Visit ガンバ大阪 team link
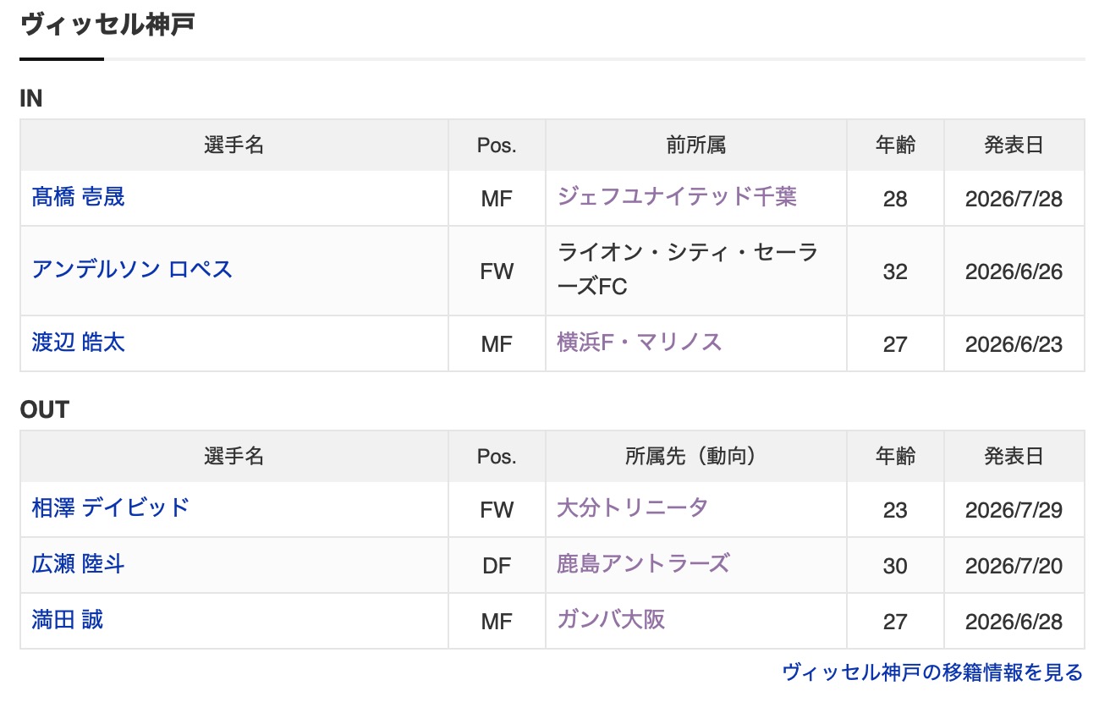 611,620
